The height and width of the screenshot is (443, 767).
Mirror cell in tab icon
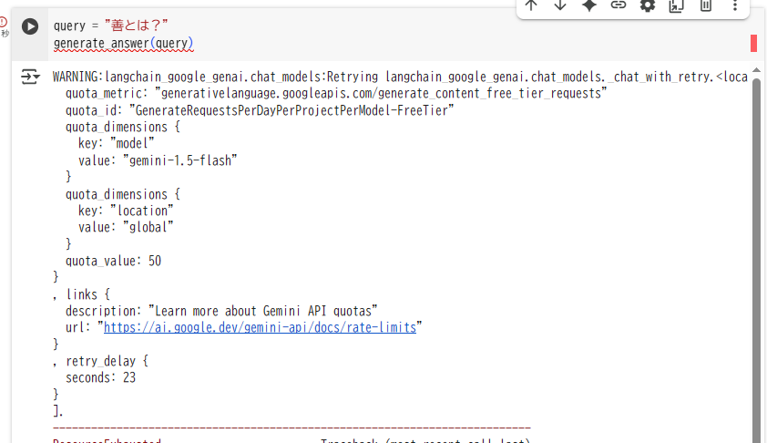tap(677, 5)
